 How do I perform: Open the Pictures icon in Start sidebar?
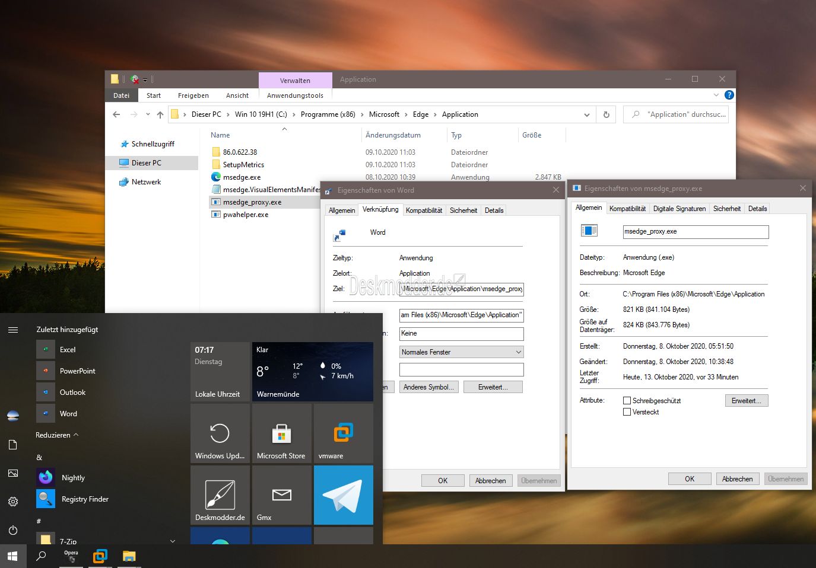tap(13, 473)
